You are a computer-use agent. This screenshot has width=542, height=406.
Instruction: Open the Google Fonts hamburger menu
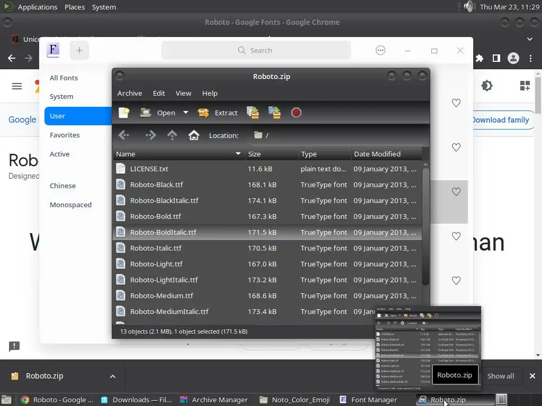[17, 86]
